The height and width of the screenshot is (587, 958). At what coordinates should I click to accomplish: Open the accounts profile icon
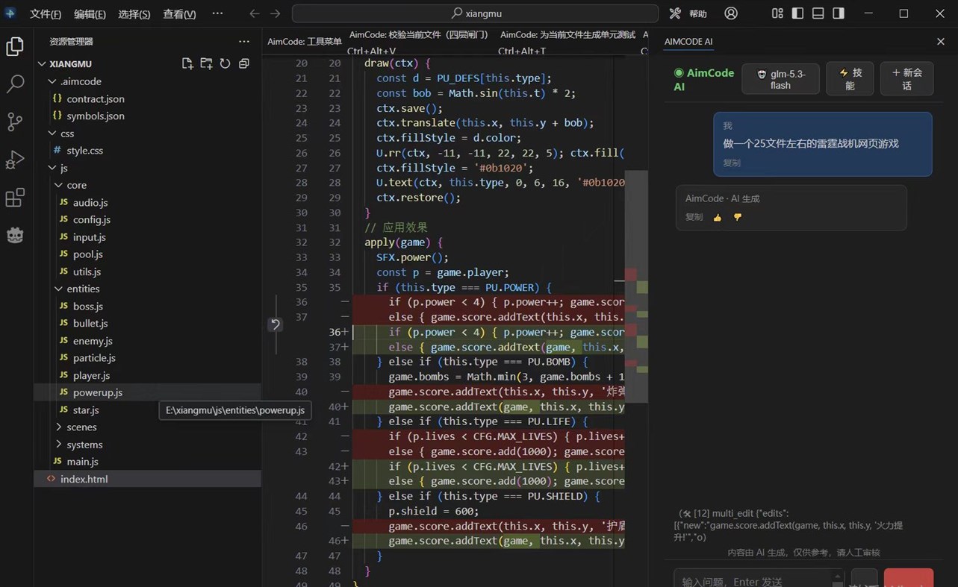click(x=731, y=13)
